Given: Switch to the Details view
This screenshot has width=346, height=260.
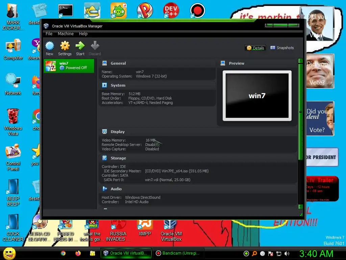Looking at the screenshot, I should point(255,48).
